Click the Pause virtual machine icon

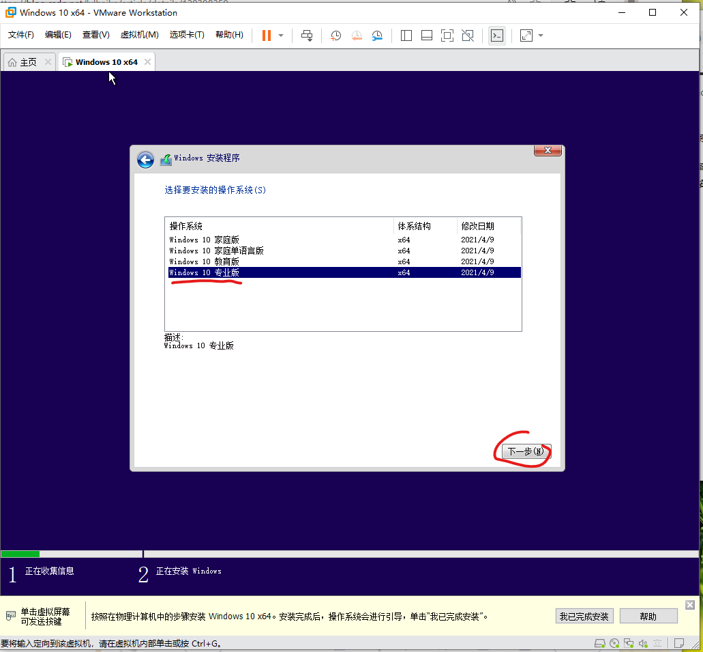point(267,36)
